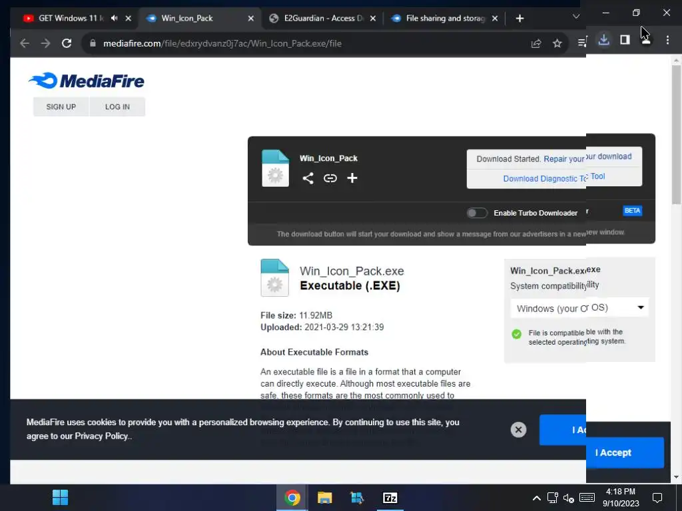The width and height of the screenshot is (682, 511).
Task: Open the taskbar app left of 7-Zip
Action: pyautogui.click(x=357, y=498)
